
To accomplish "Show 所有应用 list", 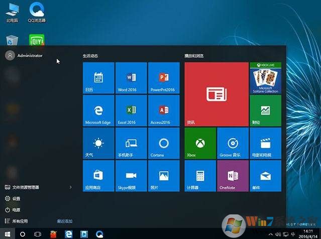I will pos(20,221).
